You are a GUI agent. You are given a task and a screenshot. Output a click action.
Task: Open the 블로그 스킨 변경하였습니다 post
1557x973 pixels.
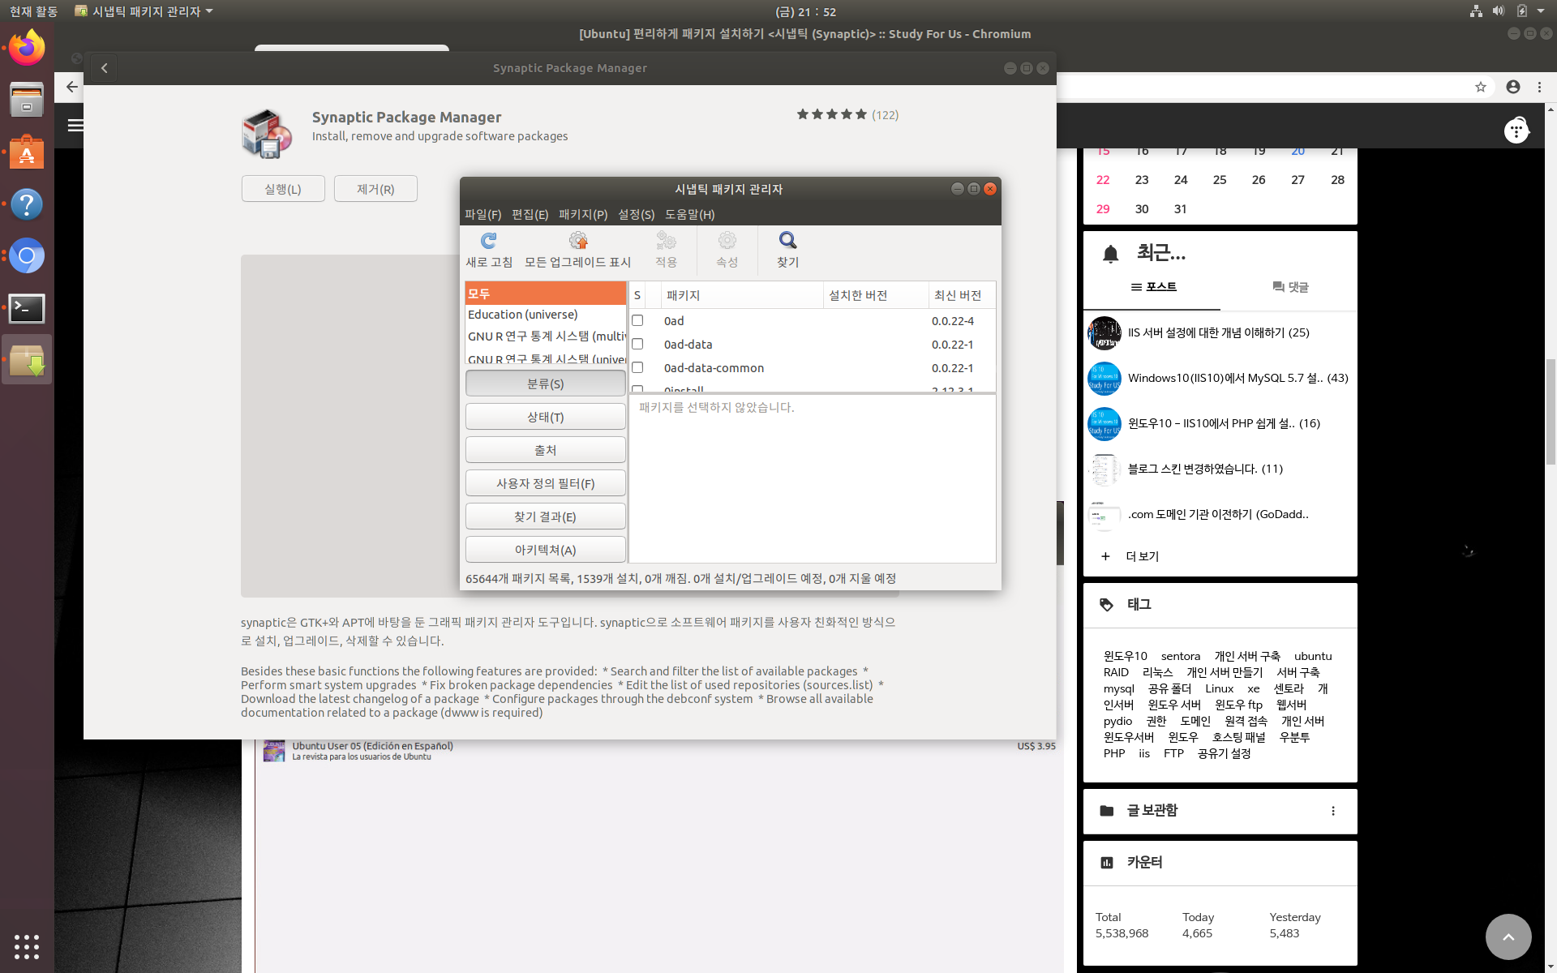1205,469
